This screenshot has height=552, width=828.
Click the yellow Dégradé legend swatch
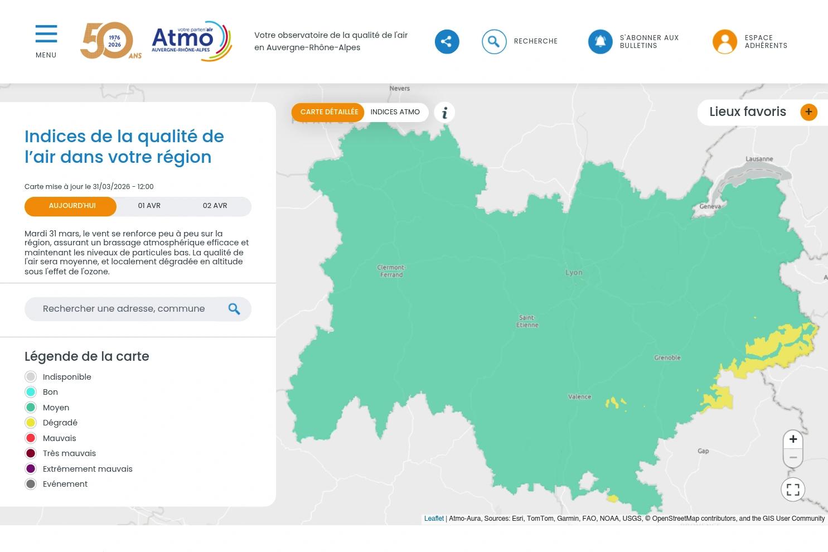coord(31,422)
